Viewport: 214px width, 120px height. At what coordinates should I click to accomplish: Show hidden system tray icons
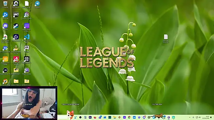tap(190, 117)
